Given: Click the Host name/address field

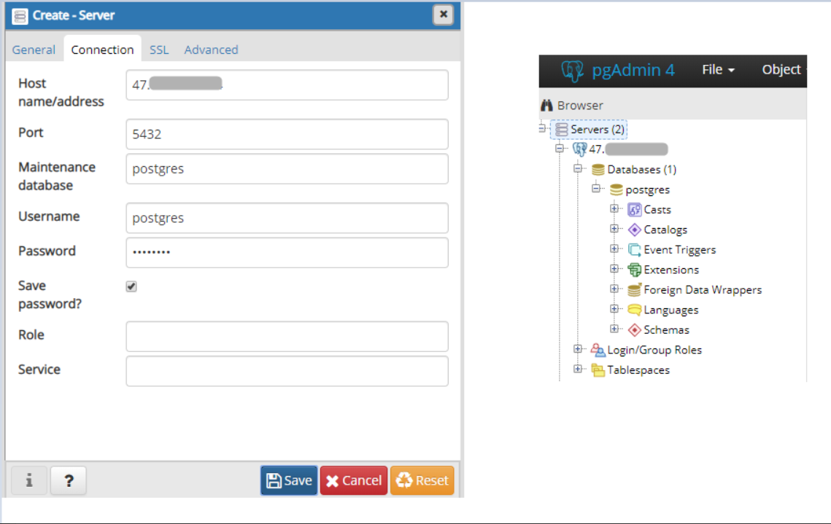Looking at the screenshot, I should pyautogui.click(x=287, y=85).
